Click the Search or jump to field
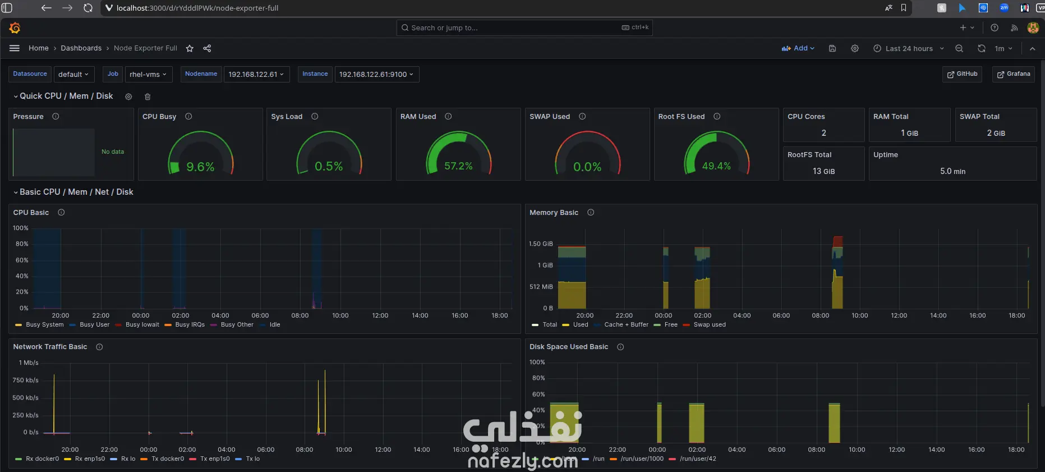This screenshot has width=1045, height=472. [524, 28]
